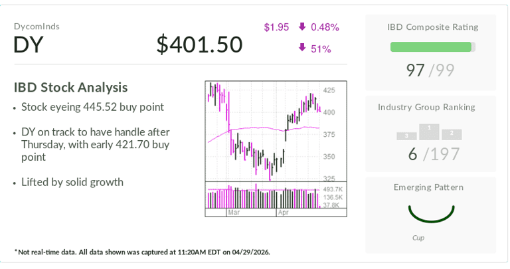Click the Industry Group Ranking label
This screenshot has height=269, width=510.
(426, 107)
